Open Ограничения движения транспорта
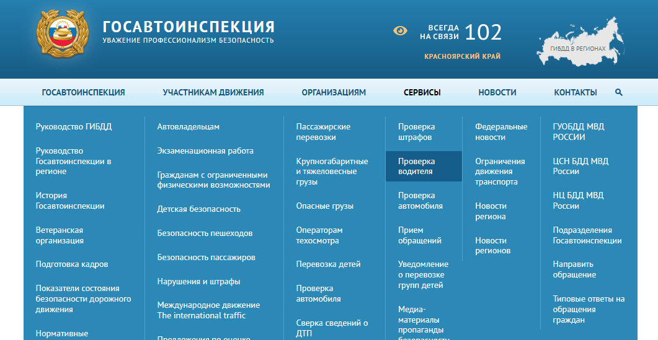Screen dimensions: 658x340 click(500, 172)
